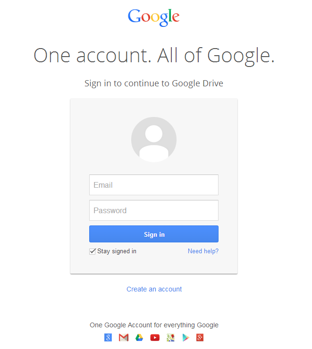Click the 'Stay signed in' label text
Viewport: 312px width, 349px height.
117,251
